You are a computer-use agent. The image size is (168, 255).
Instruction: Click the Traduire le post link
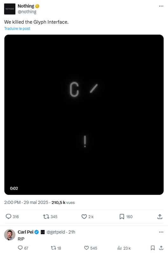pos(17,29)
